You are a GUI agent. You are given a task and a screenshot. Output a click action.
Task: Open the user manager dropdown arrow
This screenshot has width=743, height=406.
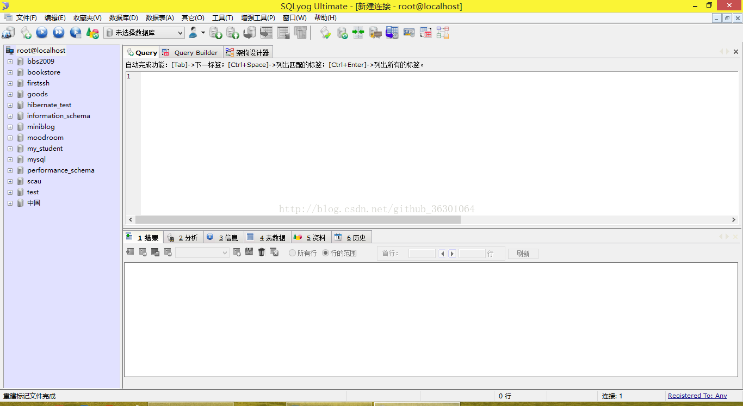203,33
